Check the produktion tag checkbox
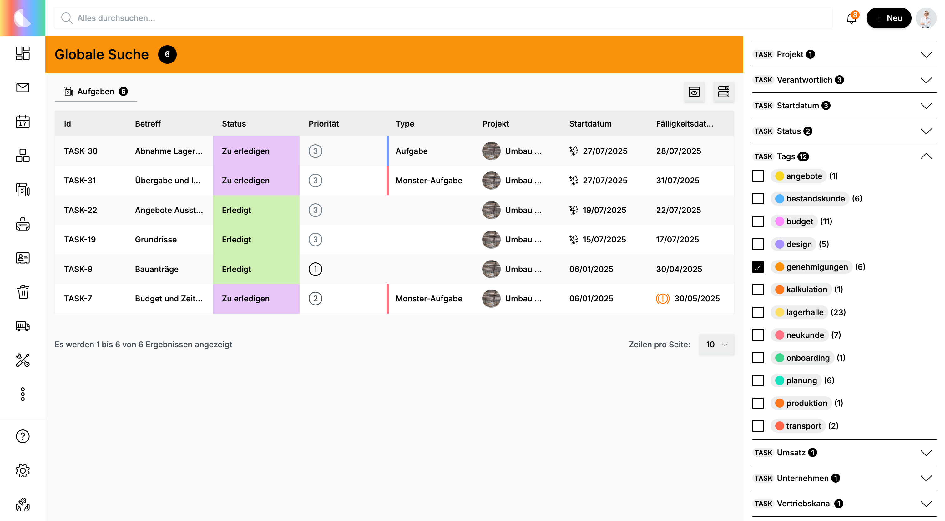 pyautogui.click(x=758, y=403)
